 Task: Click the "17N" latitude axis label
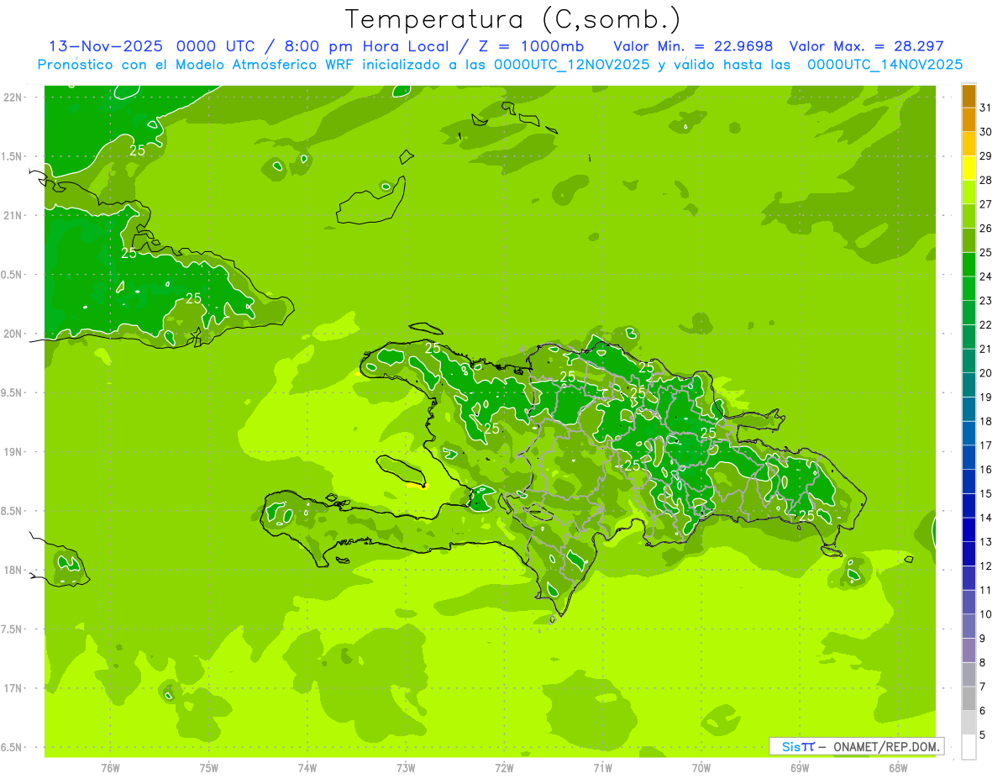[x=13, y=688]
